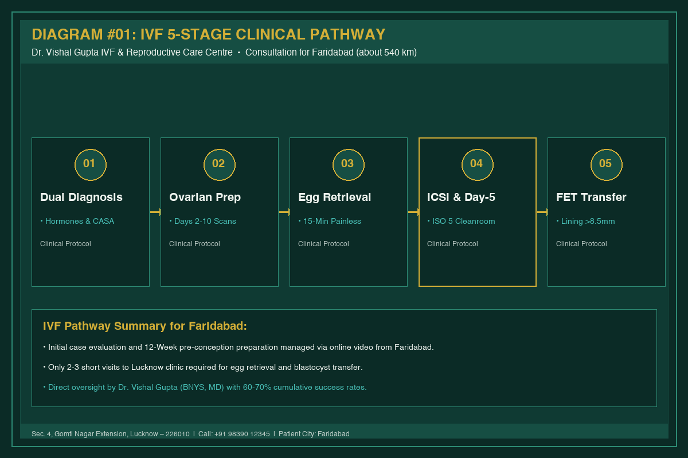Click the 15-Min Painless bullet
The width and height of the screenshot is (688, 458).
pyautogui.click(x=330, y=221)
